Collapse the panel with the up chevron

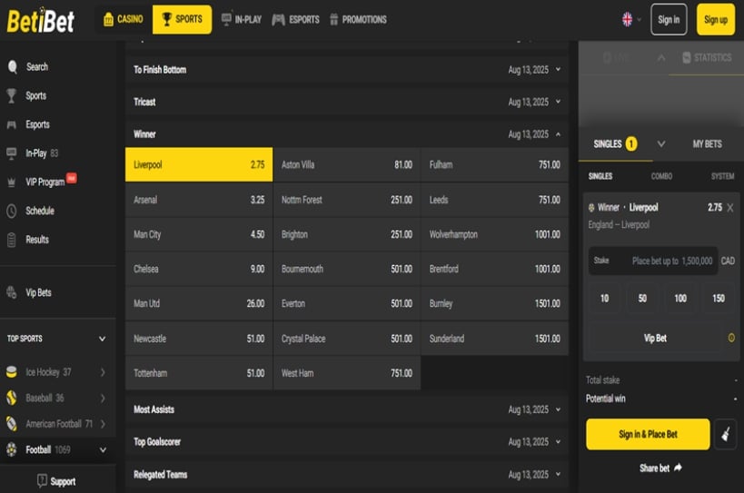661,58
